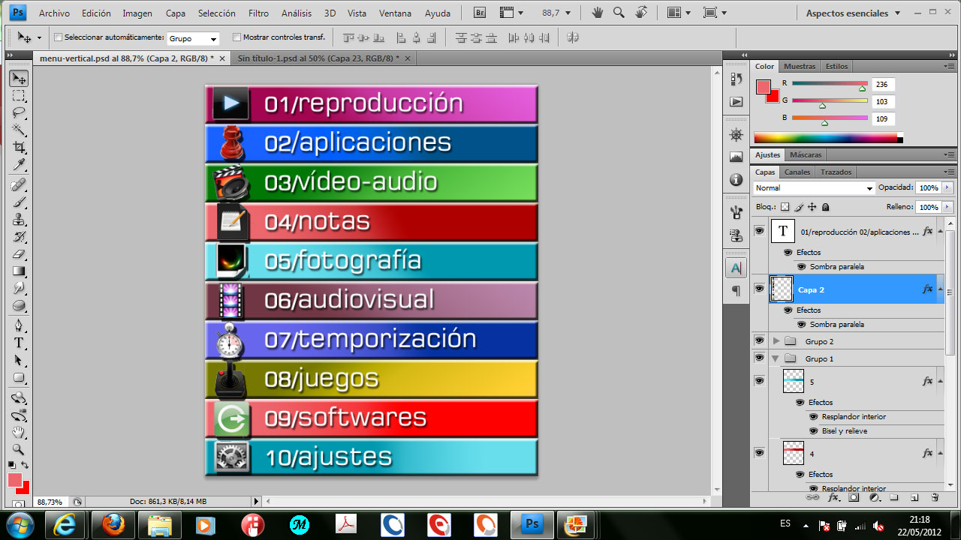Open the Paragraph panel icon
Image resolution: width=961 pixels, height=540 pixels.
736,290
